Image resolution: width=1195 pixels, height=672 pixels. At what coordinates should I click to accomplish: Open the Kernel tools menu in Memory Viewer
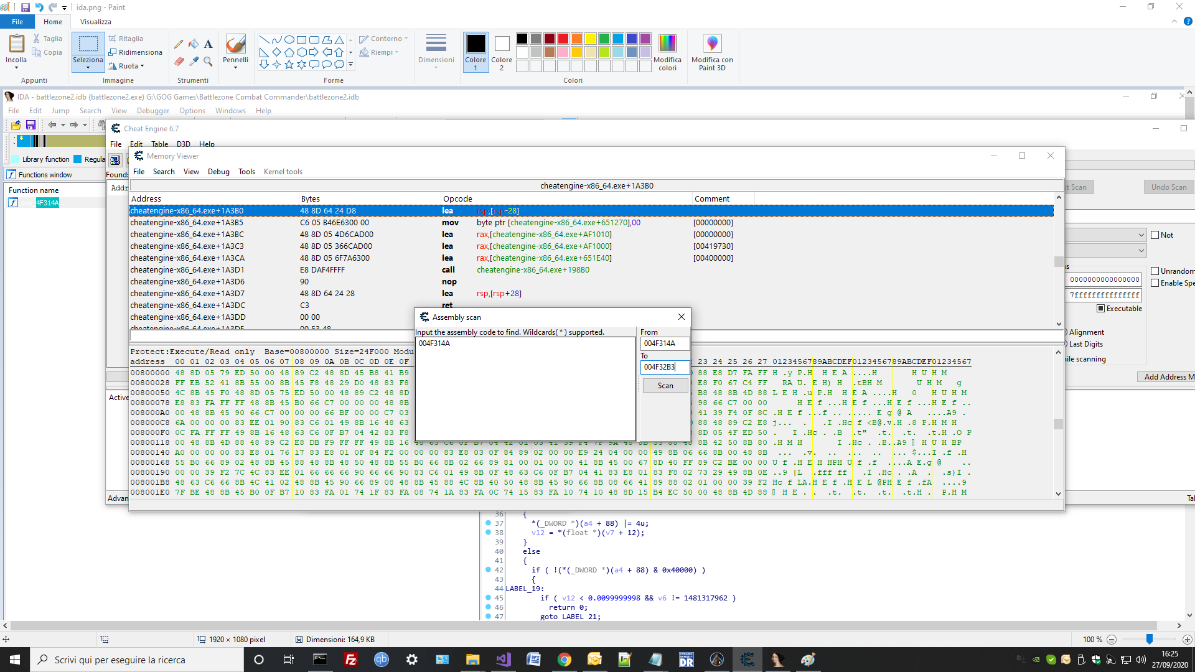tap(283, 171)
